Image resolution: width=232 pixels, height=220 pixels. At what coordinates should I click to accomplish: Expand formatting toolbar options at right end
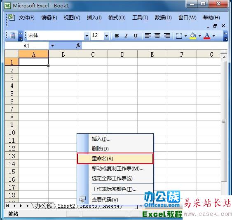coord(225,36)
